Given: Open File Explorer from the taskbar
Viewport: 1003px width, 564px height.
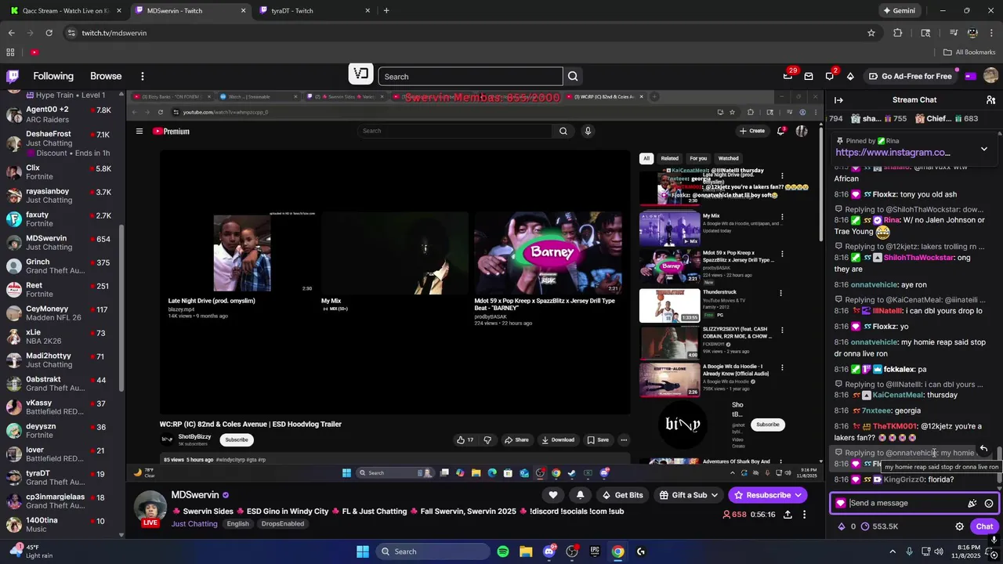Looking at the screenshot, I should (526, 551).
